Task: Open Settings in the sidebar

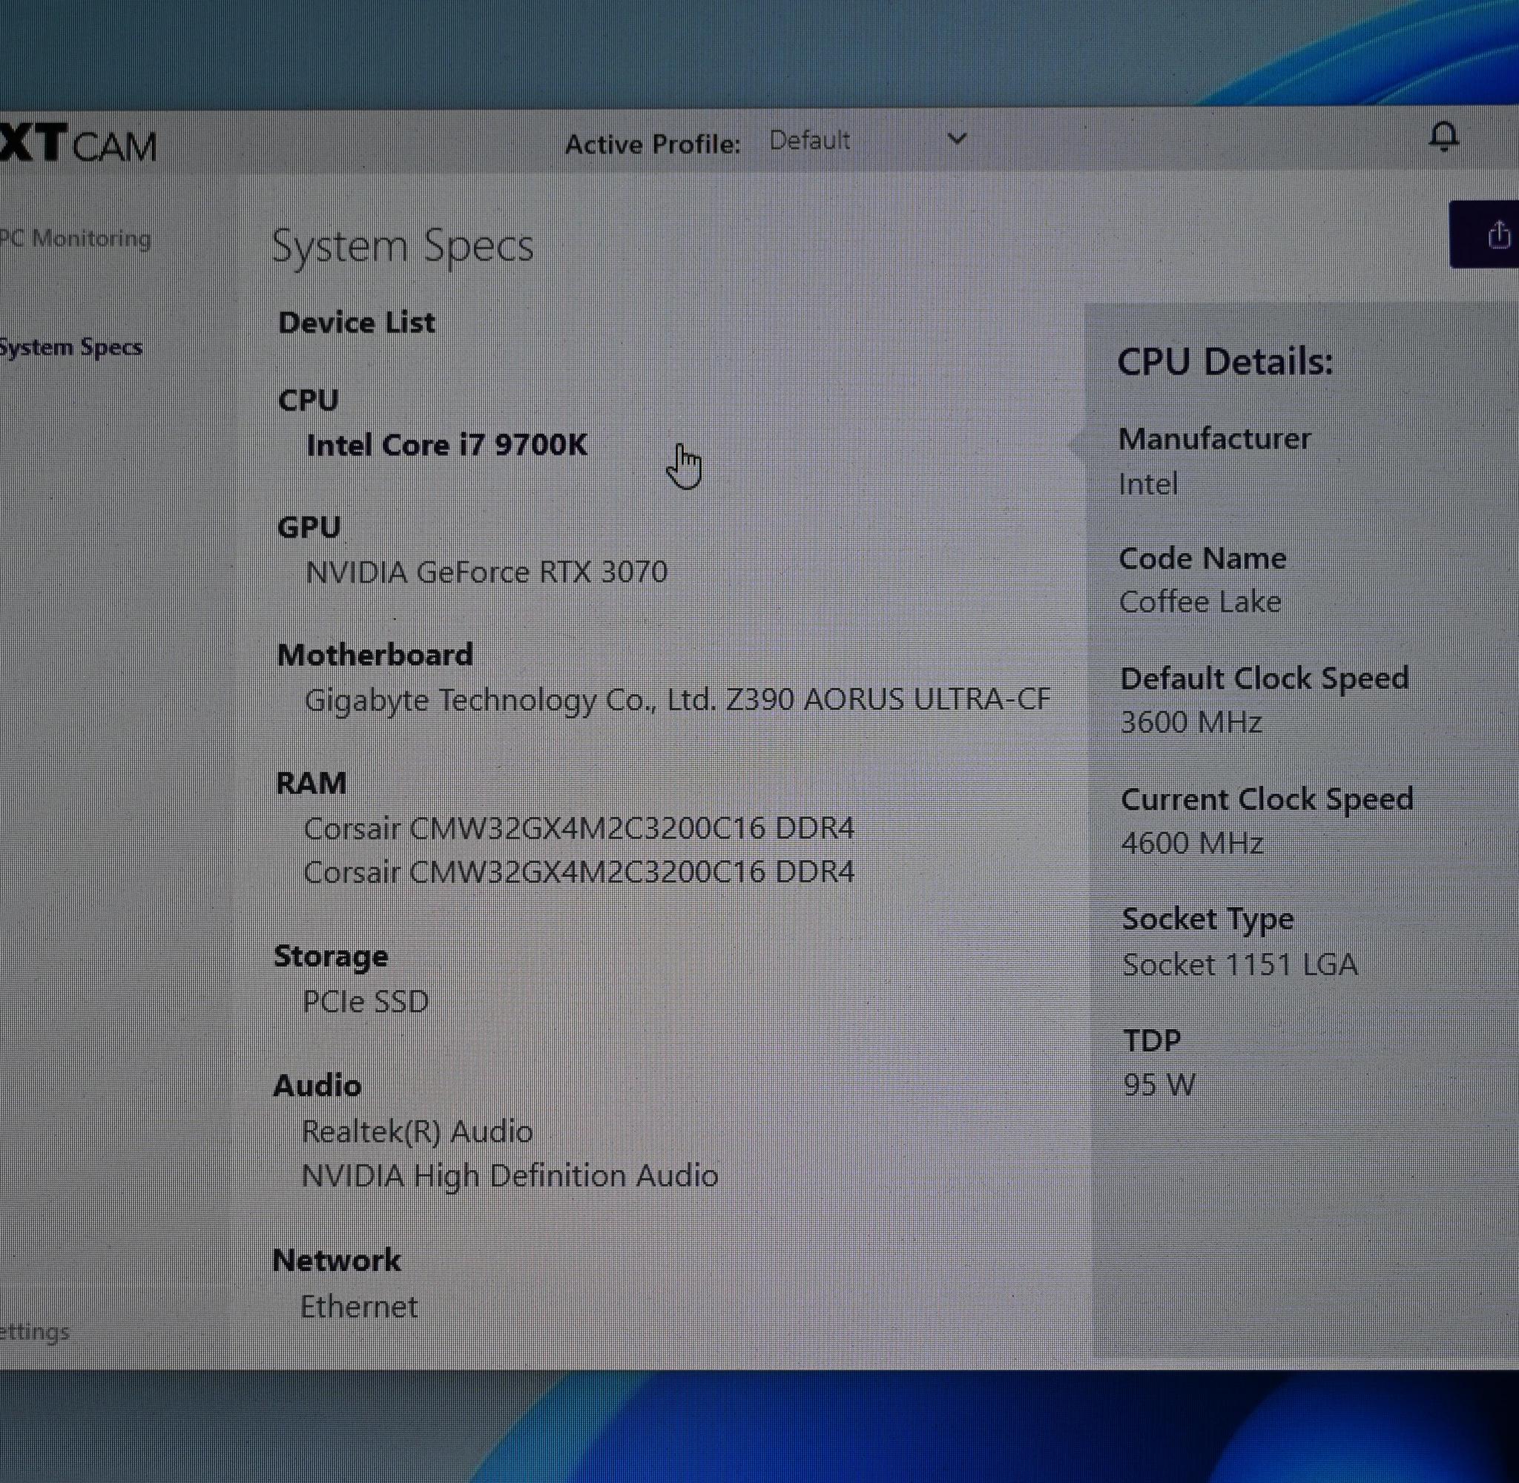Action: (34, 1331)
